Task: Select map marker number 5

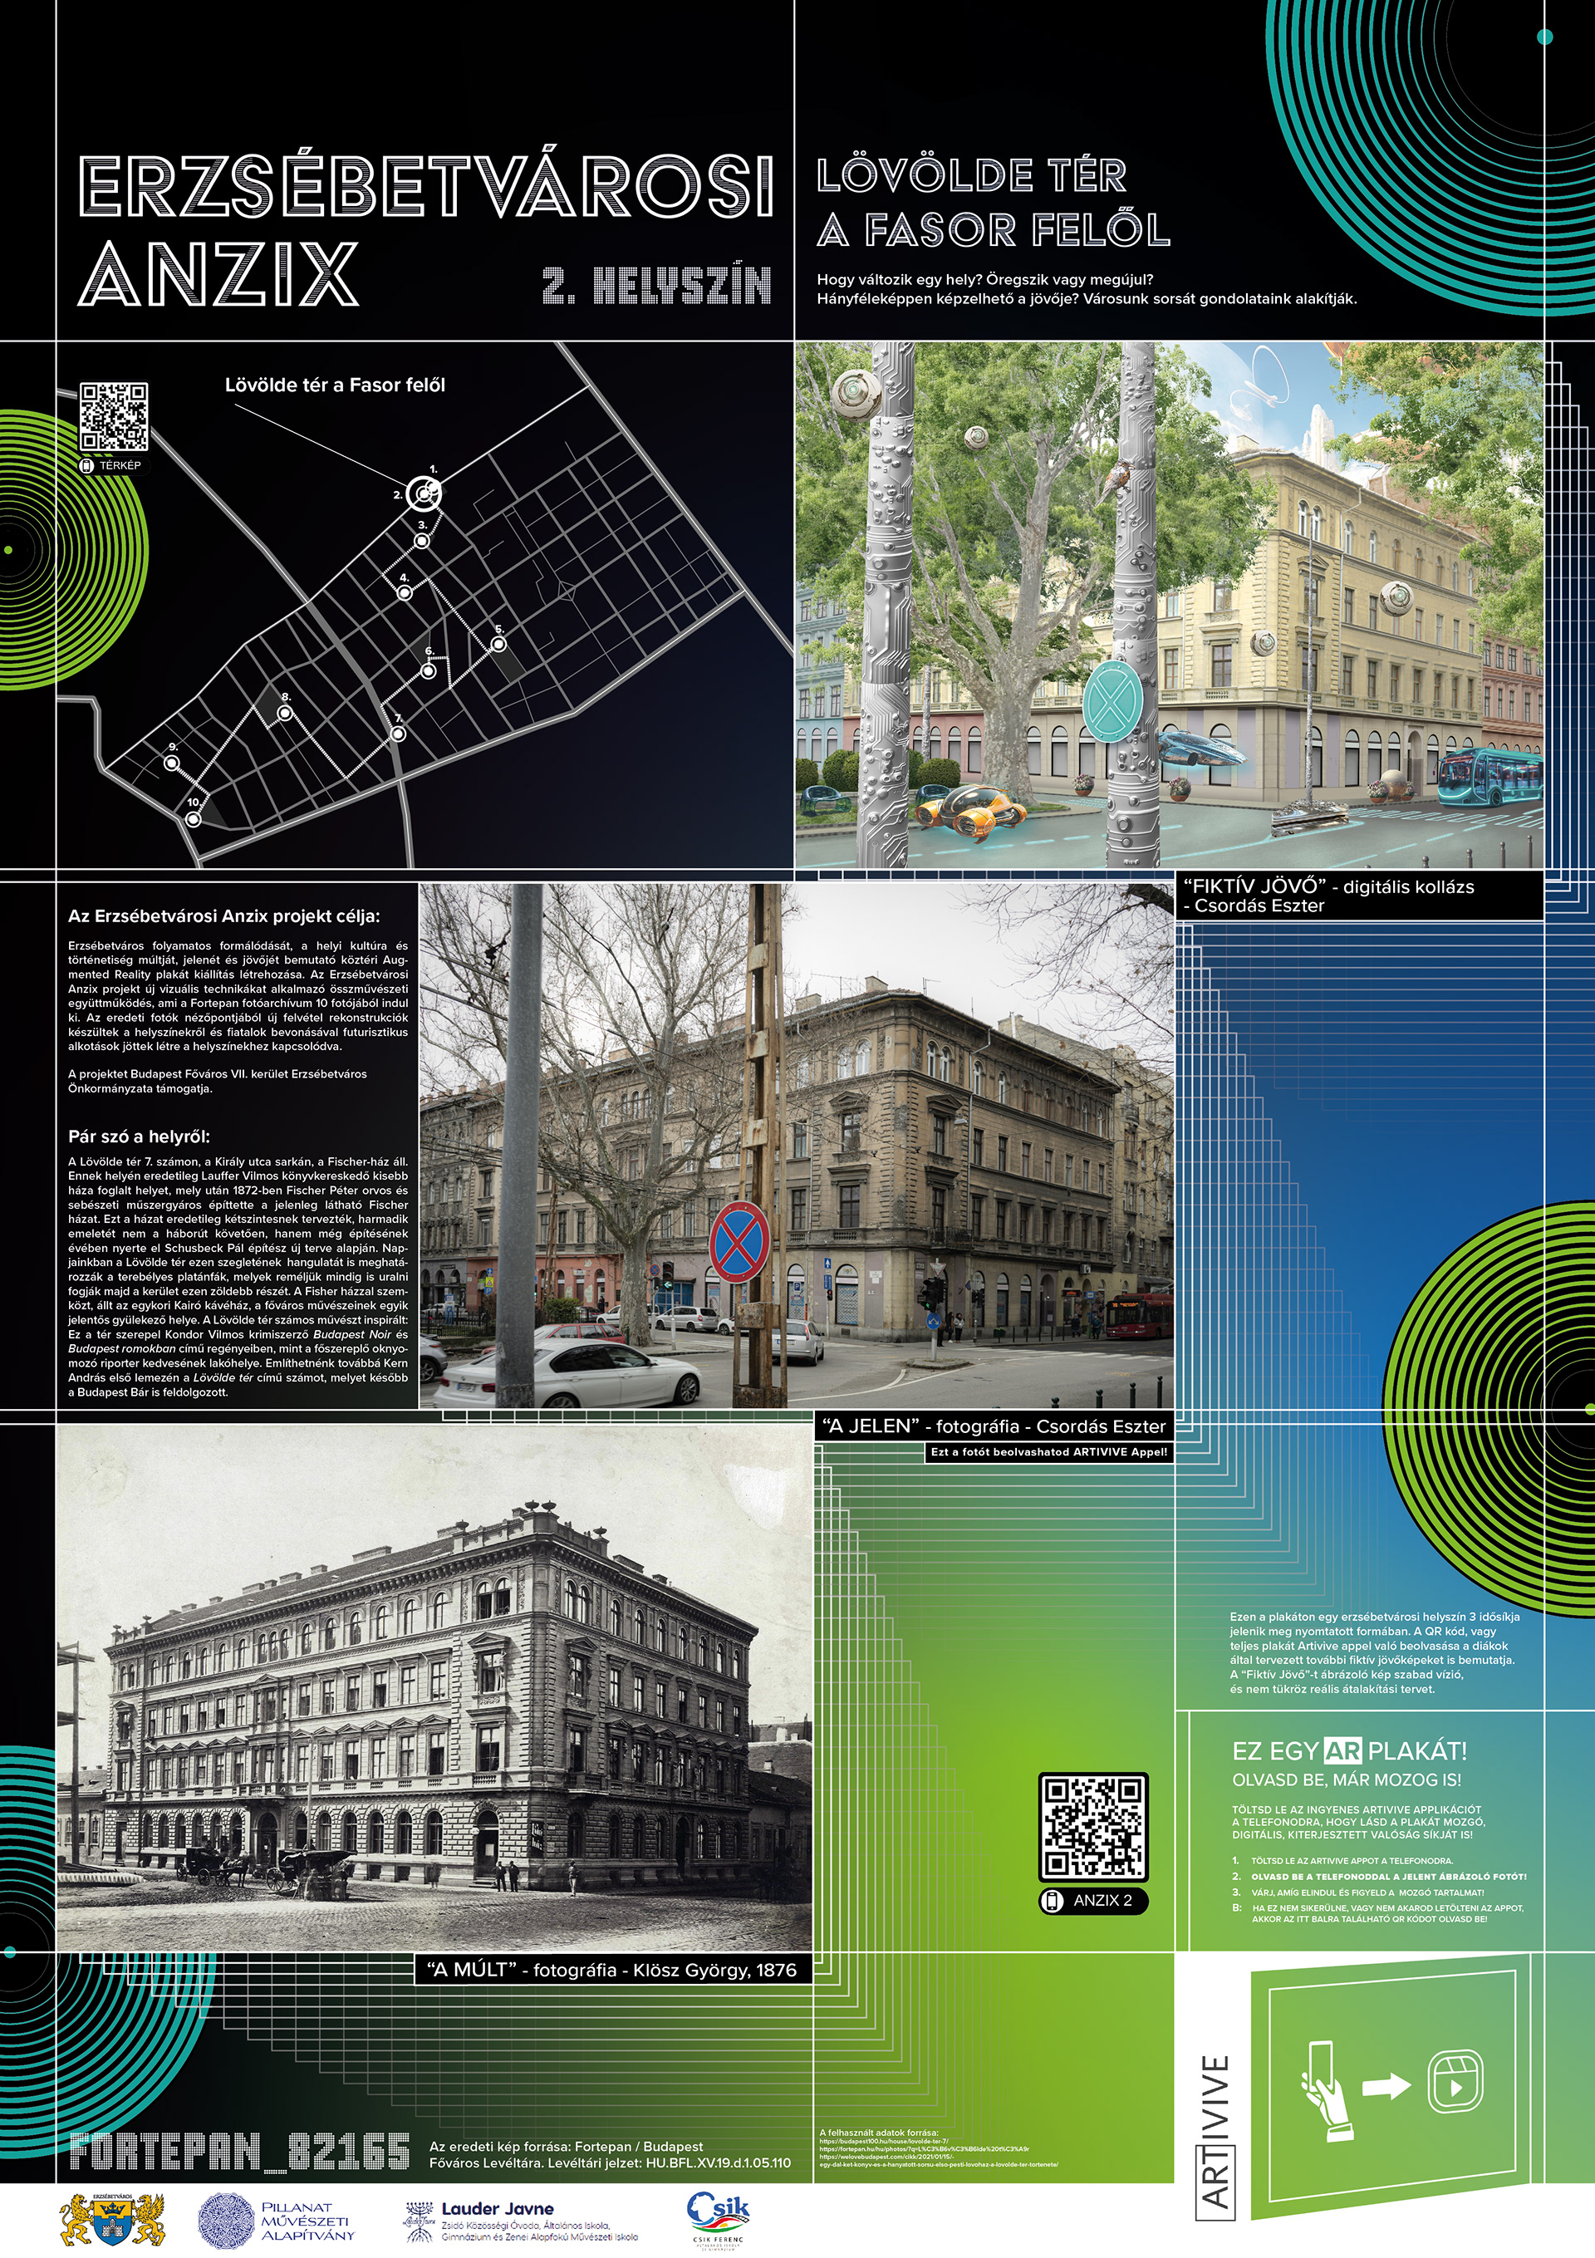Action: [x=498, y=645]
